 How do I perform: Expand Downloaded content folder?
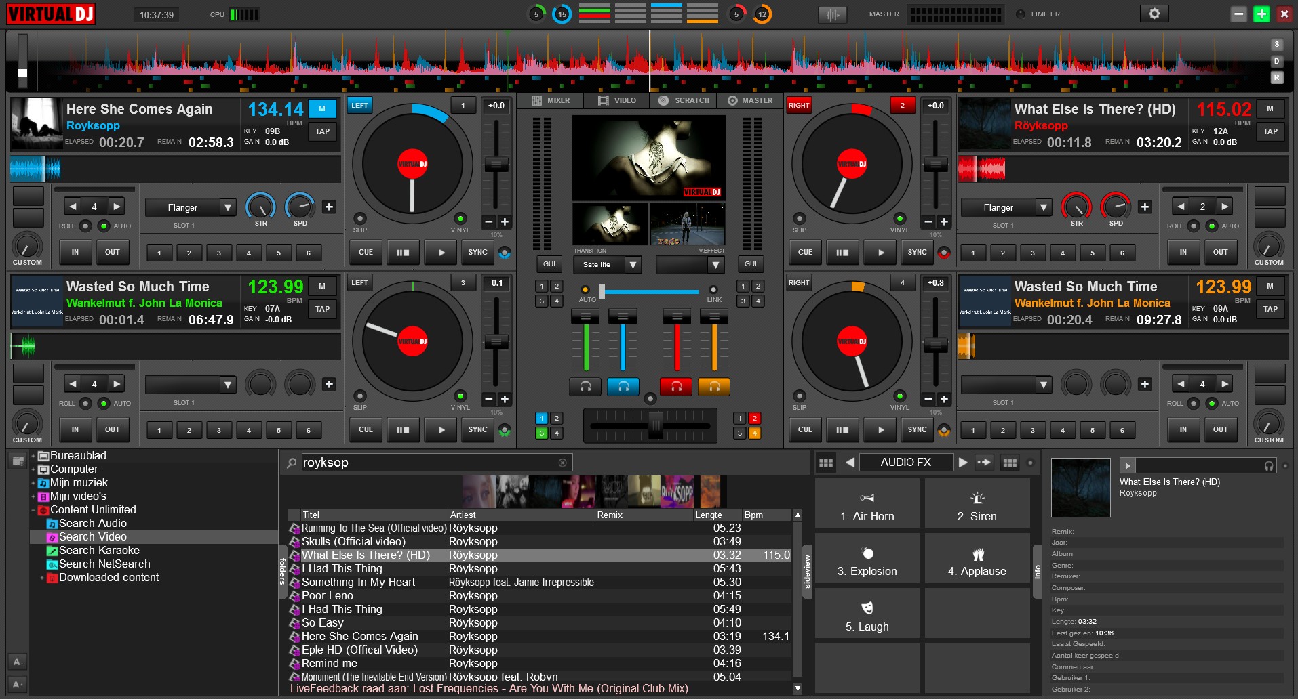42,578
